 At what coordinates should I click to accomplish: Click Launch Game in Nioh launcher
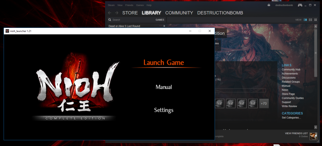point(164,63)
